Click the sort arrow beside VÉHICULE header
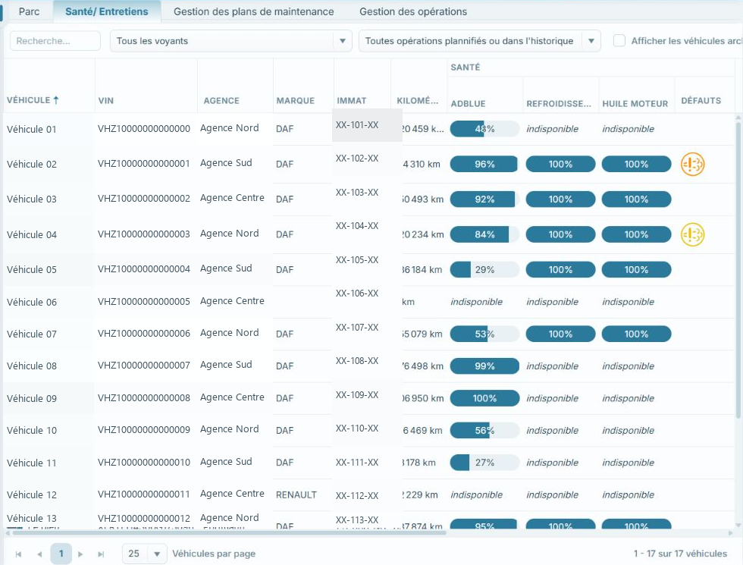This screenshot has height=565, width=743. tap(56, 100)
